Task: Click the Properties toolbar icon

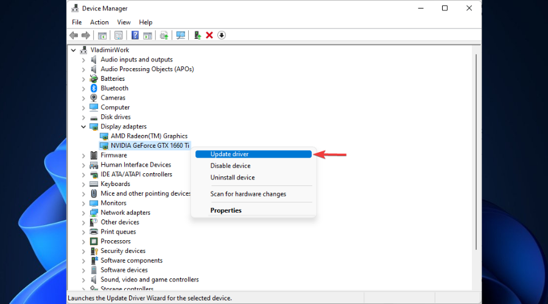Action: click(119, 35)
